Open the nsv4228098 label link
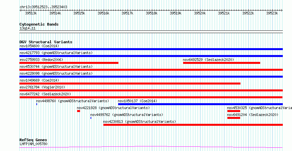This screenshot has width=292, height=151. [x=56, y=73]
